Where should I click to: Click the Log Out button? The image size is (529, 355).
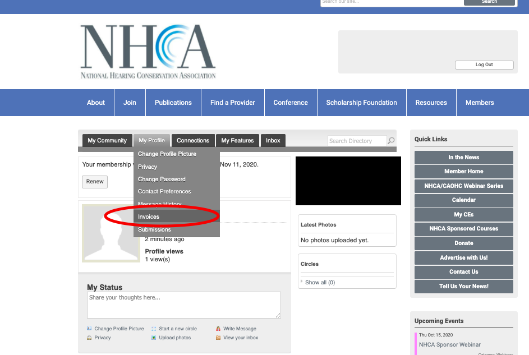click(x=484, y=64)
